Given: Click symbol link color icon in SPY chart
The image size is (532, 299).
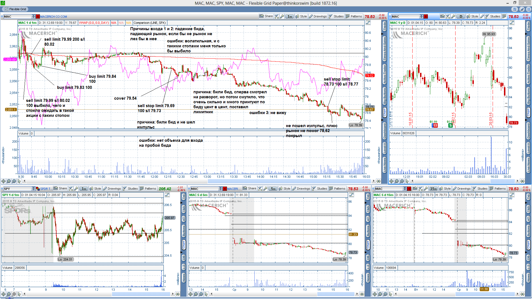Looking at the screenshot, I should (x=38, y=189).
